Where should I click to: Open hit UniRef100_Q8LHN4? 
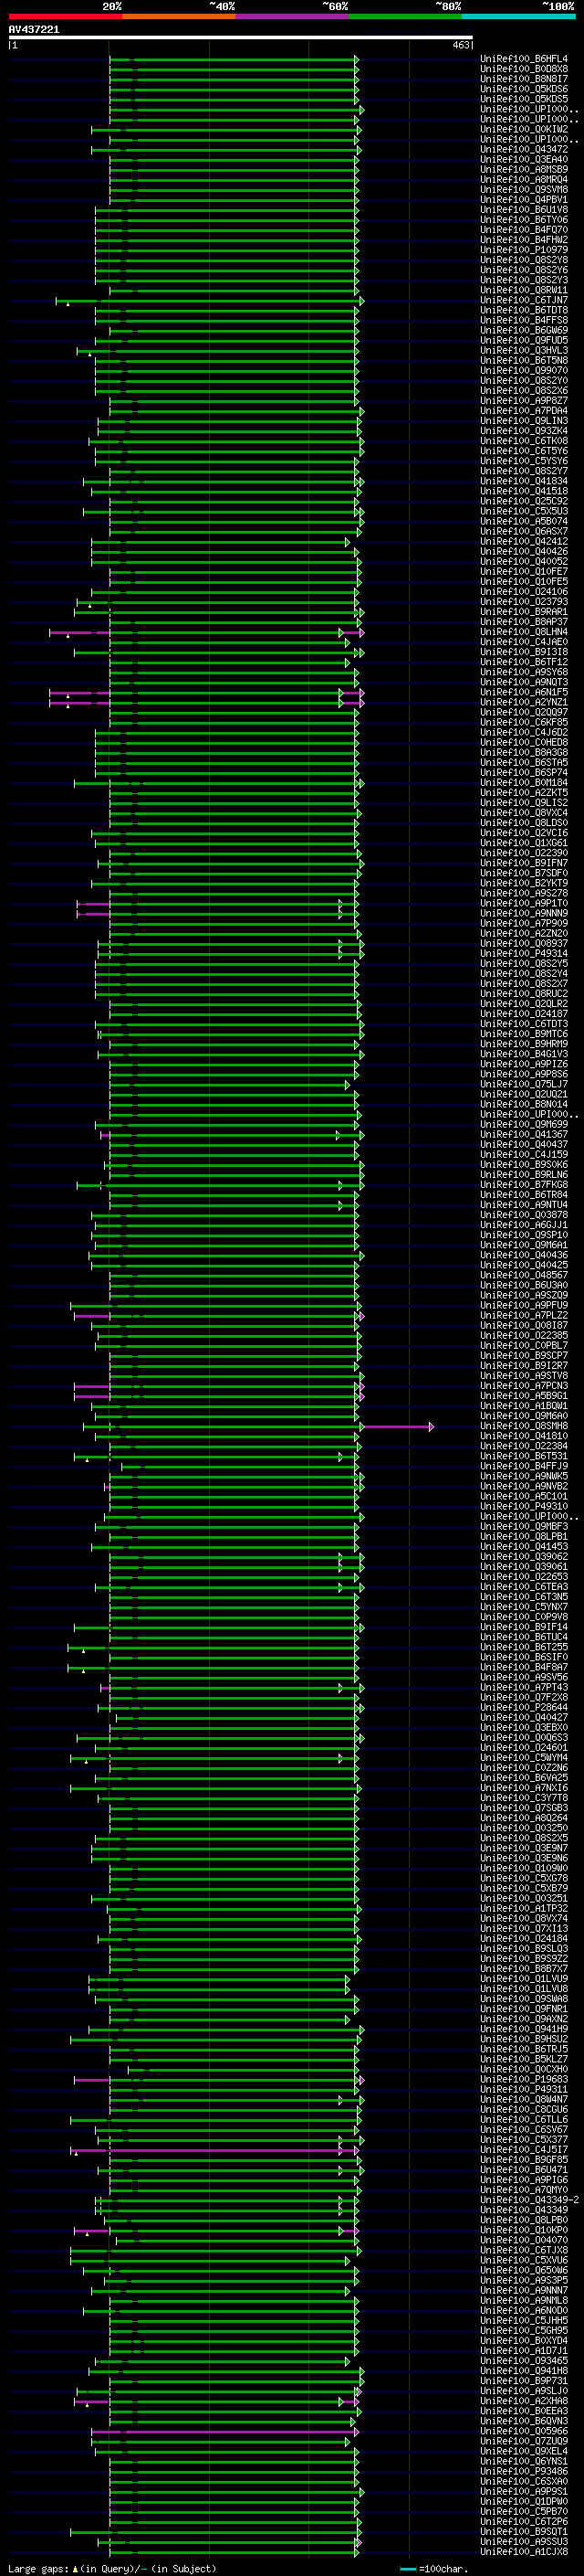524,632
